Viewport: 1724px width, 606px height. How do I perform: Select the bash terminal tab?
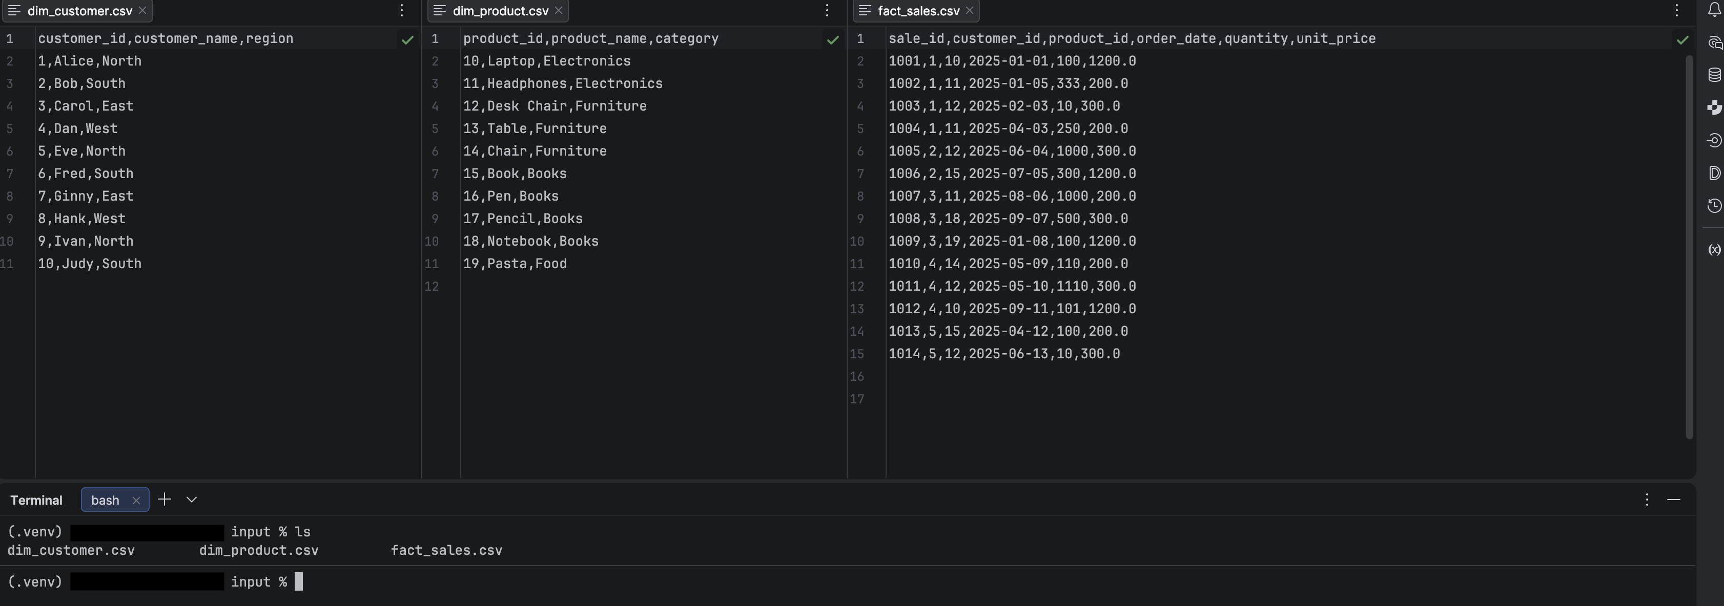[x=106, y=499]
